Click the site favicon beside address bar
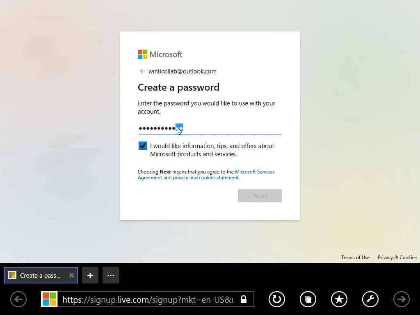This screenshot has width=420, height=315. tap(49, 299)
